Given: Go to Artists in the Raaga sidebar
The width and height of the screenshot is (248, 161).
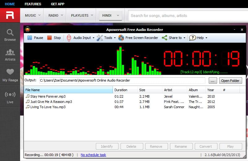Looking at the screenshot, I should pyautogui.click(x=10, y=55).
